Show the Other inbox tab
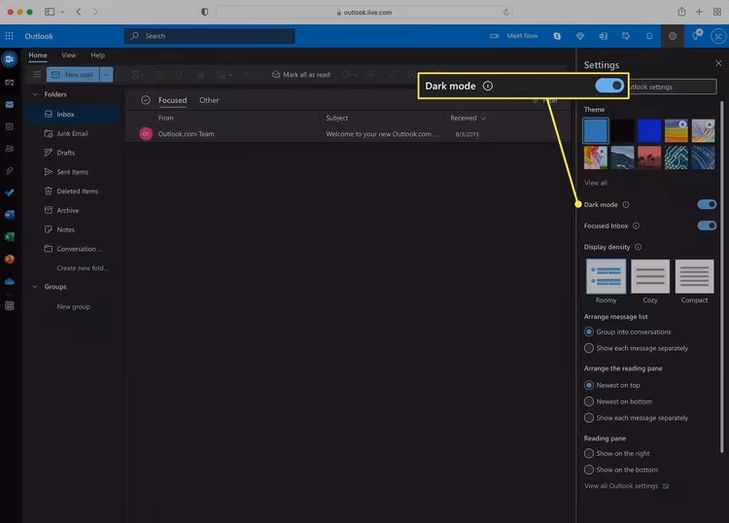 pyautogui.click(x=209, y=100)
